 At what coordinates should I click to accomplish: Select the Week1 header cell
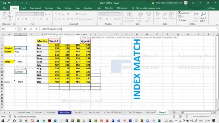54,41
